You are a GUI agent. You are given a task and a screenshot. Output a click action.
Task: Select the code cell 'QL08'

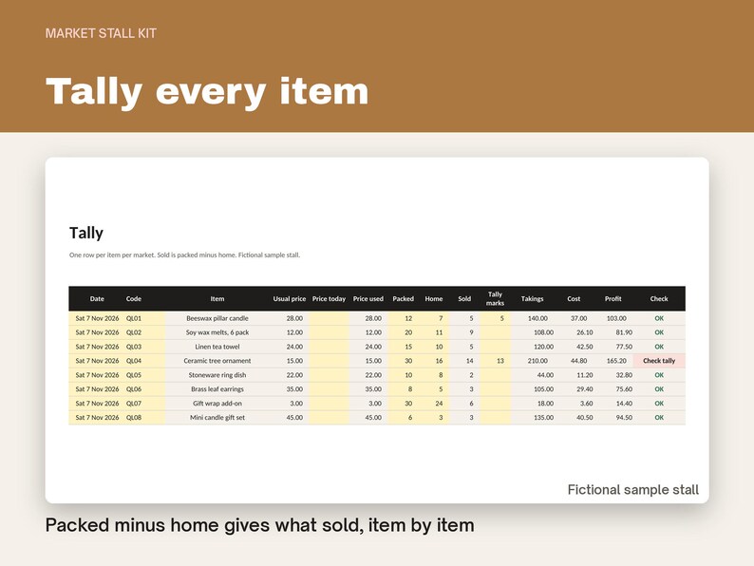134,418
